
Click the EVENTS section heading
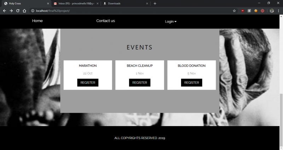(139, 48)
